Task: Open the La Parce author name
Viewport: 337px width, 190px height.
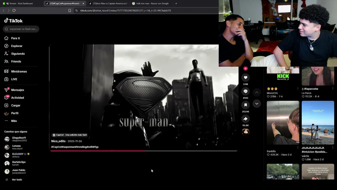Action: click(306, 93)
